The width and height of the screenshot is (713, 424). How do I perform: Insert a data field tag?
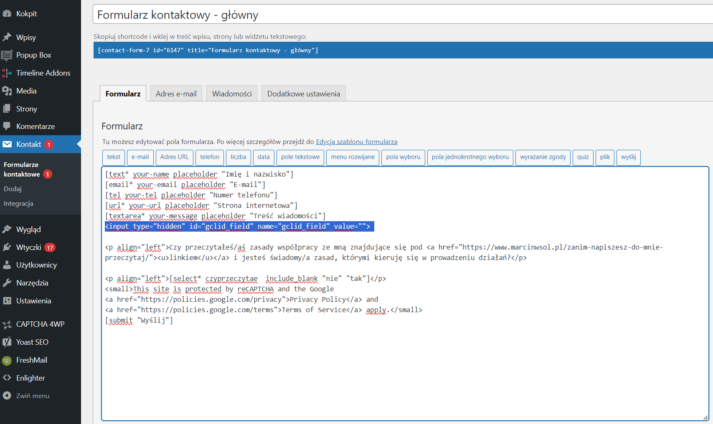click(x=264, y=157)
